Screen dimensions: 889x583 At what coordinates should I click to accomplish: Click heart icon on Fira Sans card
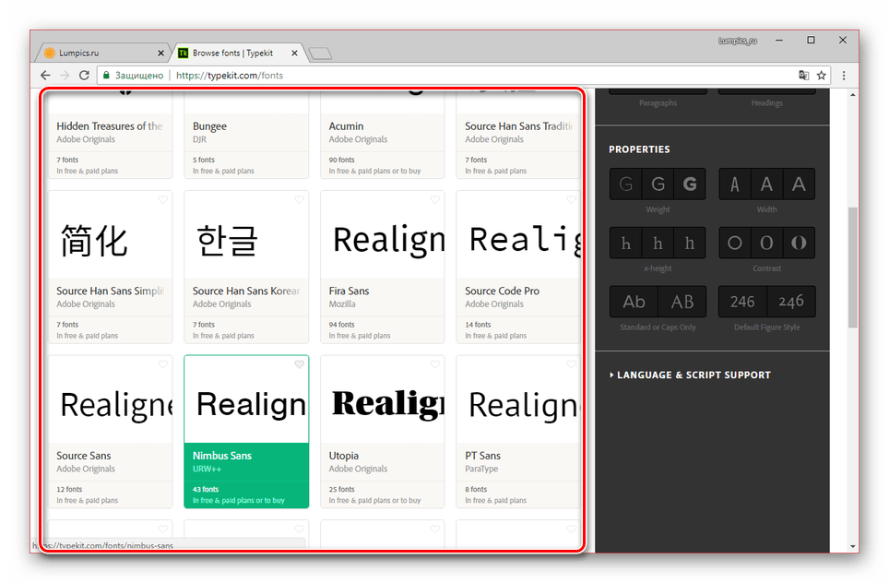435,199
